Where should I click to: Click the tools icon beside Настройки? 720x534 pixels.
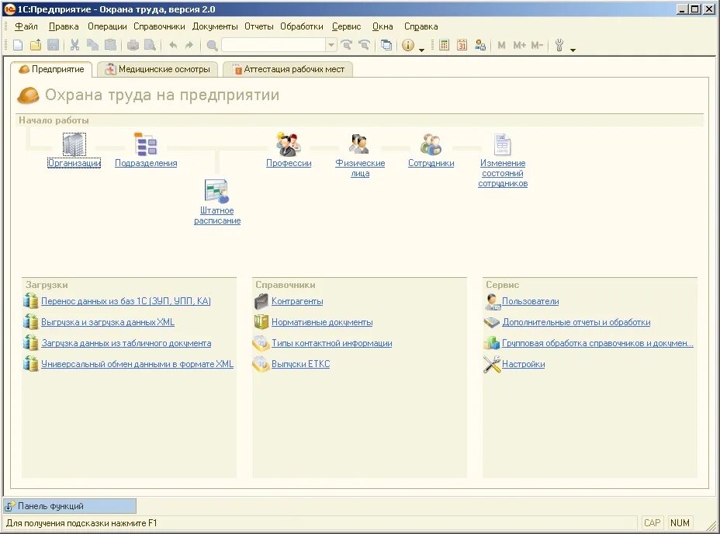[492, 364]
